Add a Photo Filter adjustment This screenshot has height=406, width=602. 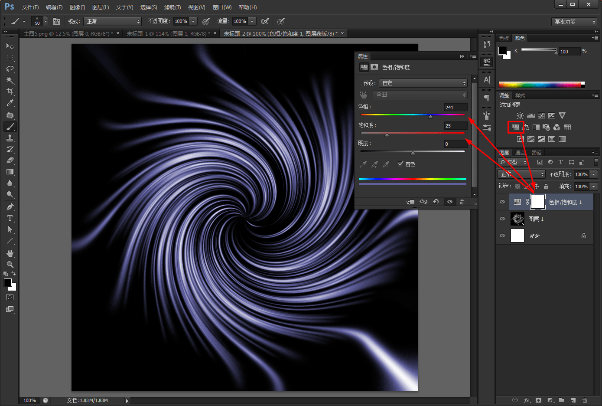[x=547, y=127]
